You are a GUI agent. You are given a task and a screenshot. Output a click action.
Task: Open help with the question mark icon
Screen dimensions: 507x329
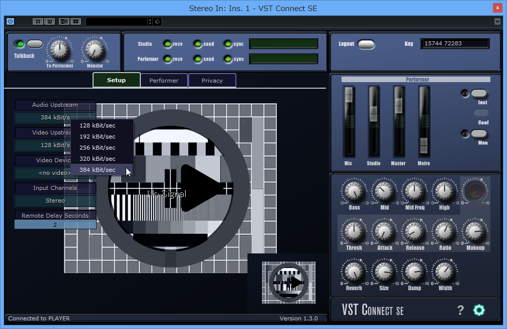(x=461, y=310)
